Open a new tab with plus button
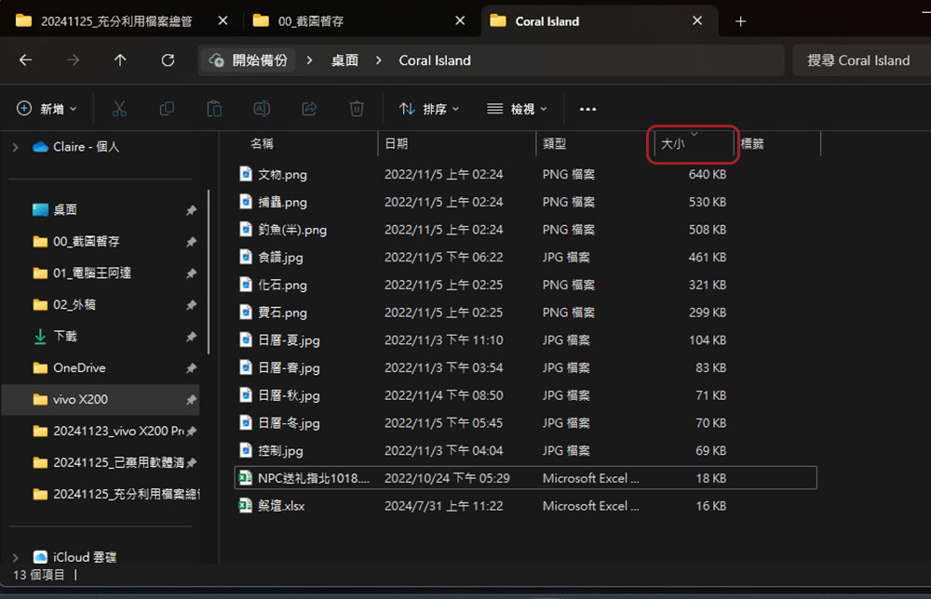 click(x=740, y=21)
